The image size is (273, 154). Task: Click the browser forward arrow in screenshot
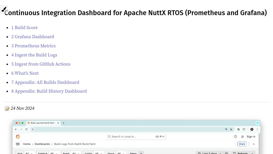click(x=21, y=129)
